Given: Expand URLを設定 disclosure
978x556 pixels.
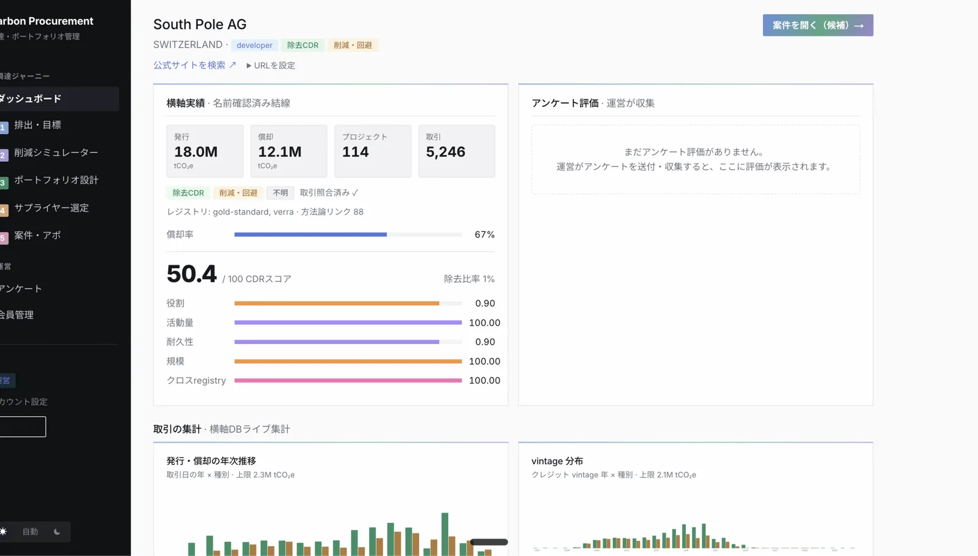Looking at the screenshot, I should pos(270,65).
